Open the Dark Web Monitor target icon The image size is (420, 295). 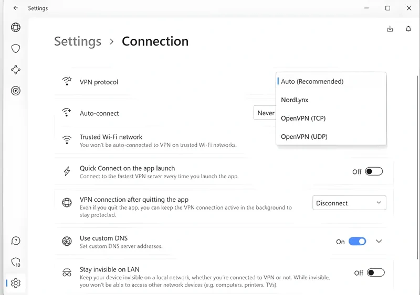tap(16, 91)
